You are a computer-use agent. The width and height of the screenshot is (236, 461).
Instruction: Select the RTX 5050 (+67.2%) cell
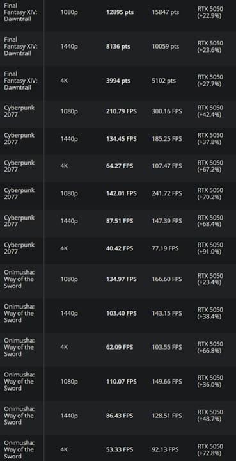(x=210, y=166)
